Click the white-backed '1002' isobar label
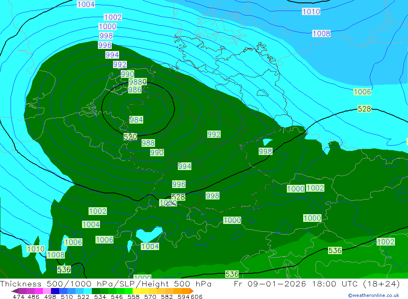The image size is (408, 299). pyautogui.click(x=113, y=17)
